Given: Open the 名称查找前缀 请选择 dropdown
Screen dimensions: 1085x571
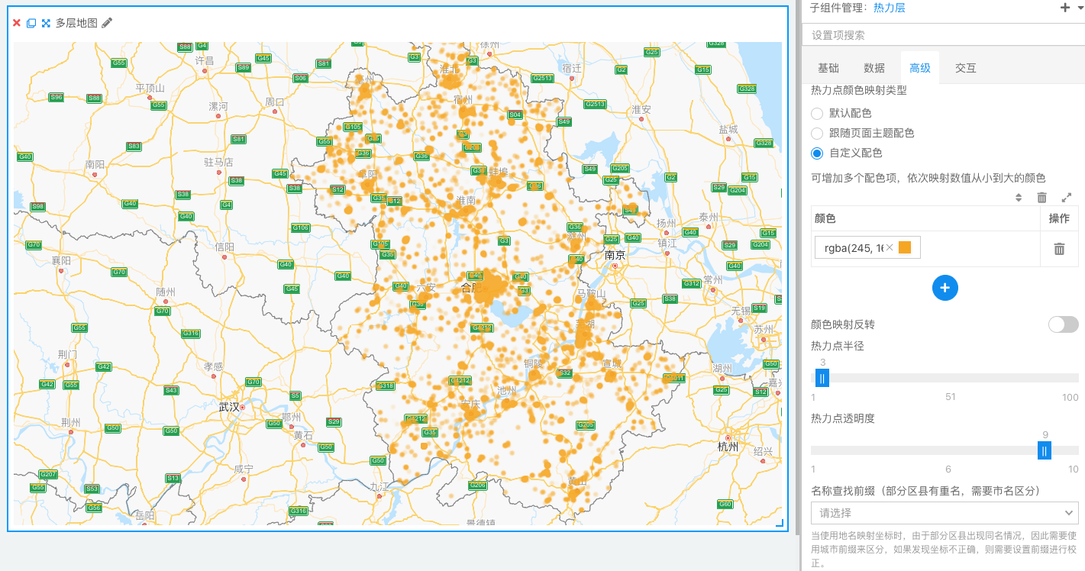Looking at the screenshot, I should [945, 512].
